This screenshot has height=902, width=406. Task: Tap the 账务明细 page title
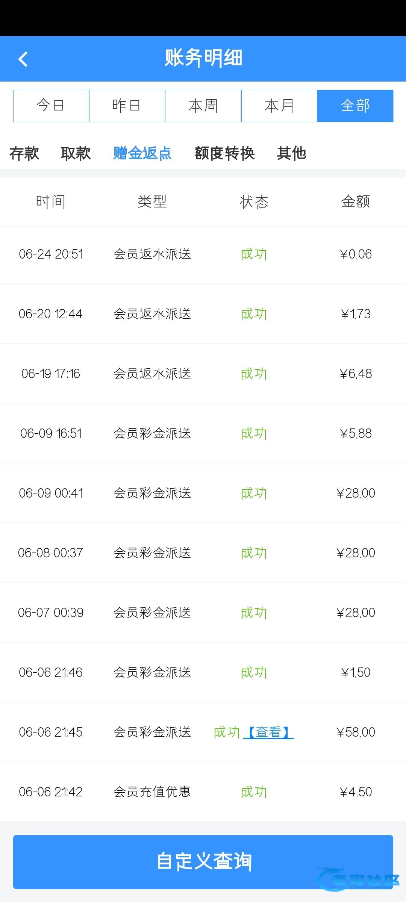pyautogui.click(x=203, y=58)
